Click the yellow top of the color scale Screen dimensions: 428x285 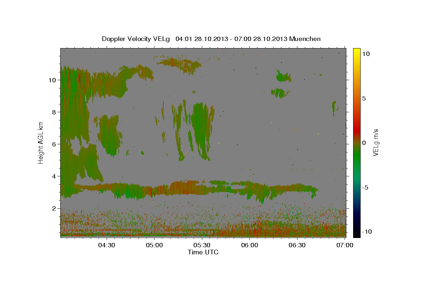pos(357,51)
